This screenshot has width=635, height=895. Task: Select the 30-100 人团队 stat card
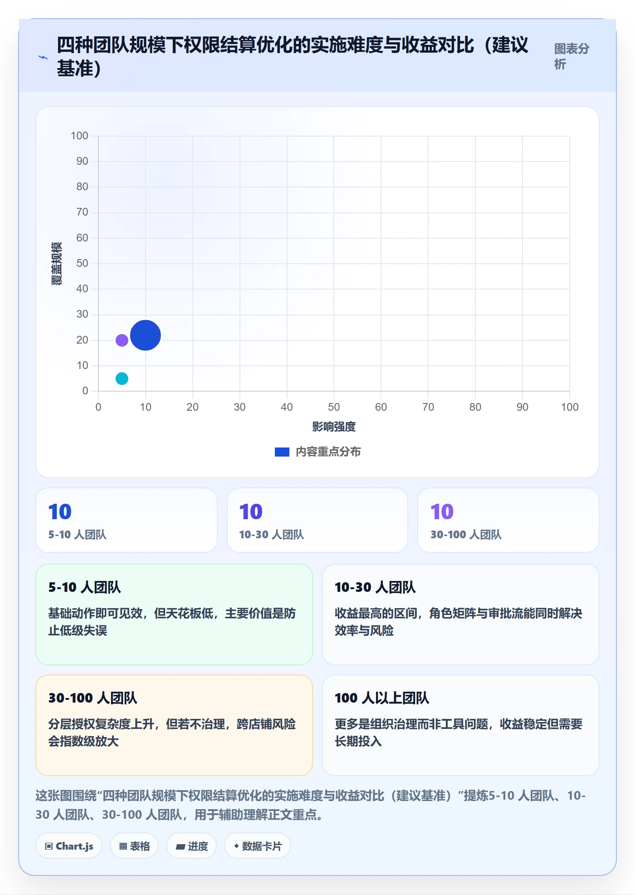point(508,520)
